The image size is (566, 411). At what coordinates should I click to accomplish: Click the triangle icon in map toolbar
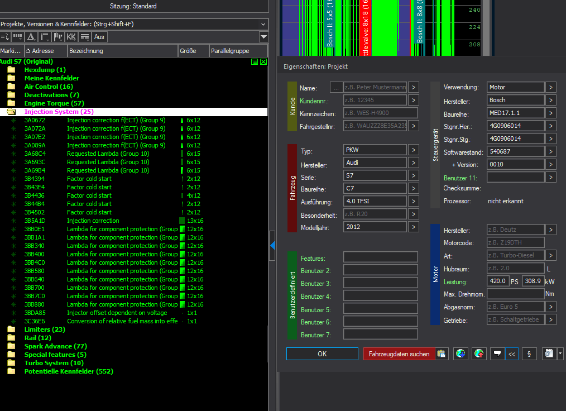pos(31,37)
